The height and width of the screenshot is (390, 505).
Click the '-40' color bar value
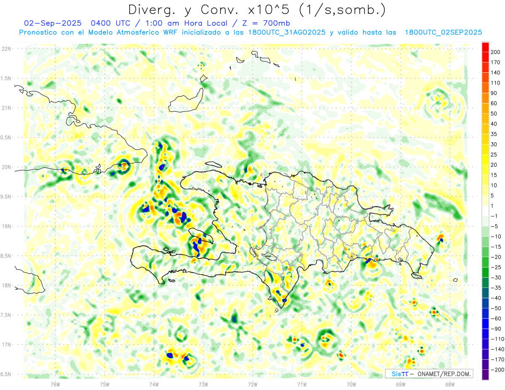[x=496, y=298]
